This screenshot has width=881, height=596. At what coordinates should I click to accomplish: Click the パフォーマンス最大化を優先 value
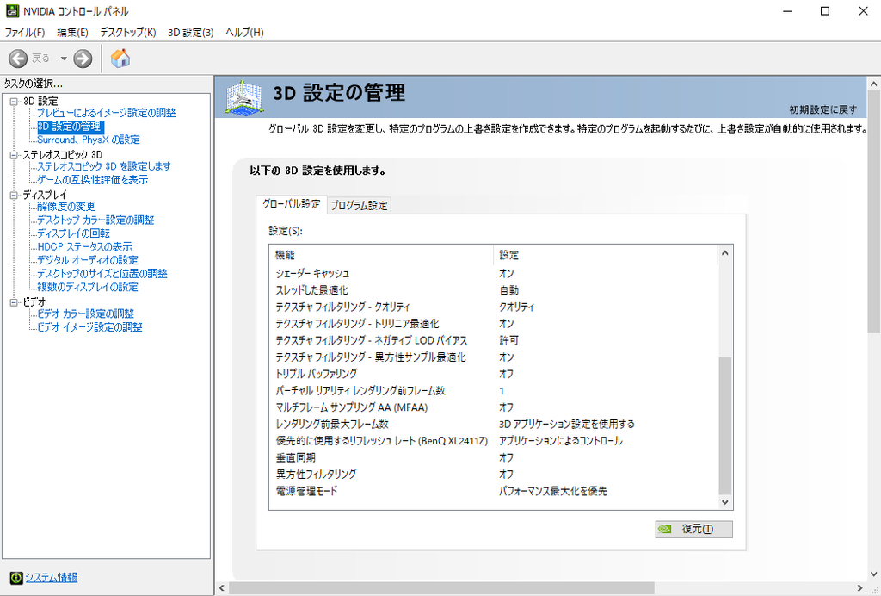pyautogui.click(x=553, y=491)
